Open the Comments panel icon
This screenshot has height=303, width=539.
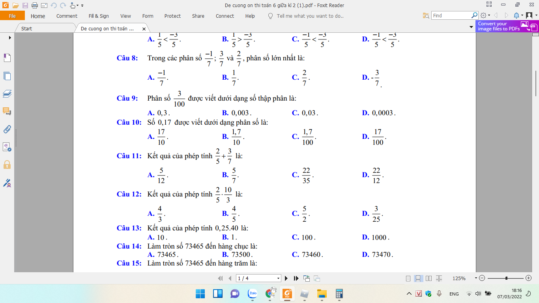(x=7, y=111)
